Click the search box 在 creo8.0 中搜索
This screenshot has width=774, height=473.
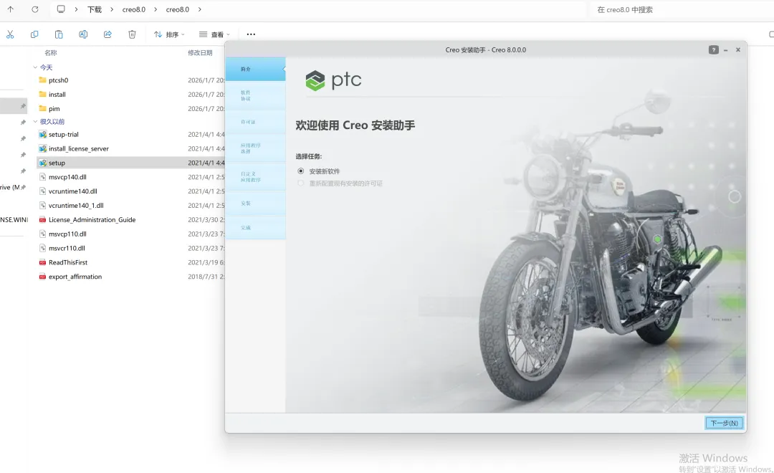(x=682, y=9)
